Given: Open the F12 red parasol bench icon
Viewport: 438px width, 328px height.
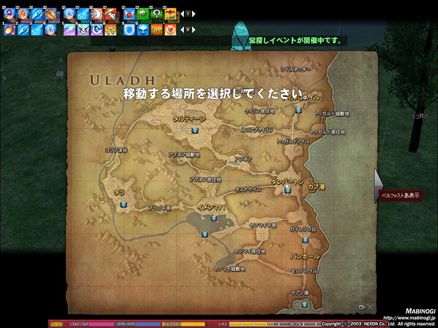Looking at the screenshot, I should (170, 14).
